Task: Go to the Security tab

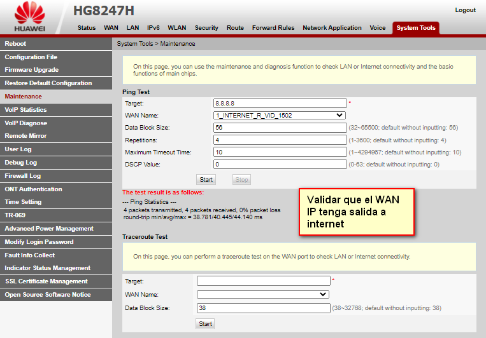Action: click(206, 28)
